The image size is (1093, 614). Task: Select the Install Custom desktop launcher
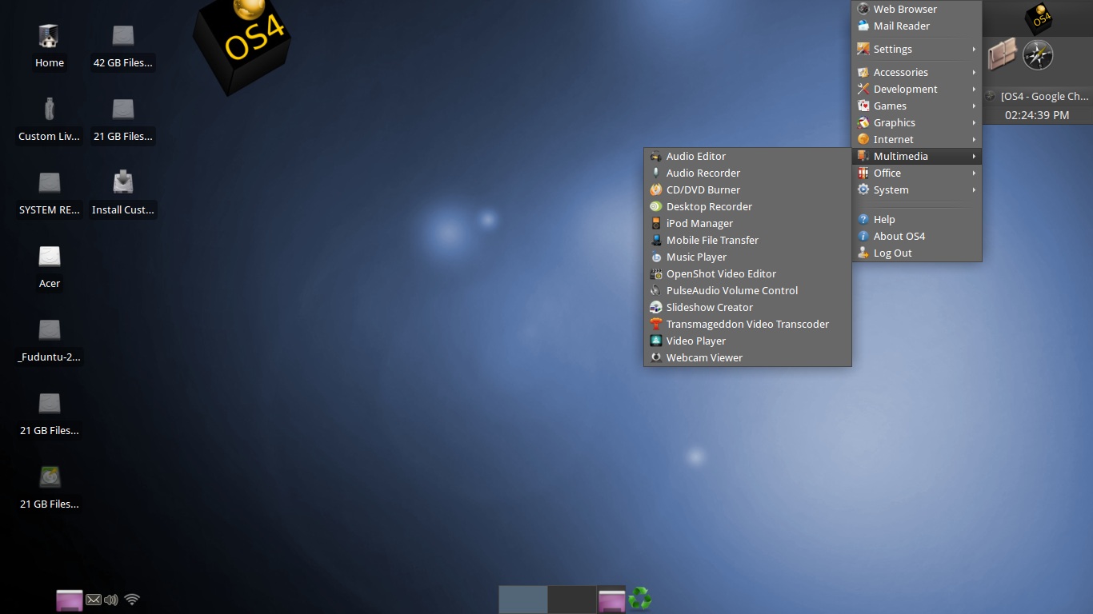[123, 193]
